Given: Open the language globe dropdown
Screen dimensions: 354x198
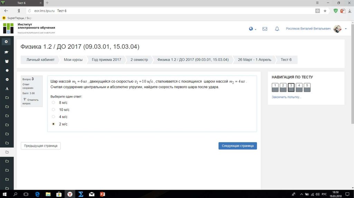Looking at the screenshot, I should point(252,29).
